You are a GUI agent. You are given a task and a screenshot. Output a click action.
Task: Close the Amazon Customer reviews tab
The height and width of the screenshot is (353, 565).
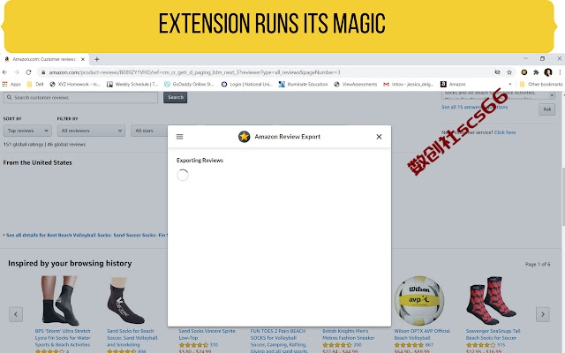(x=82, y=59)
